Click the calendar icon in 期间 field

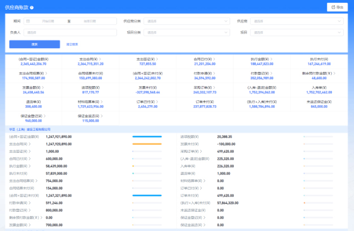pos(28,21)
